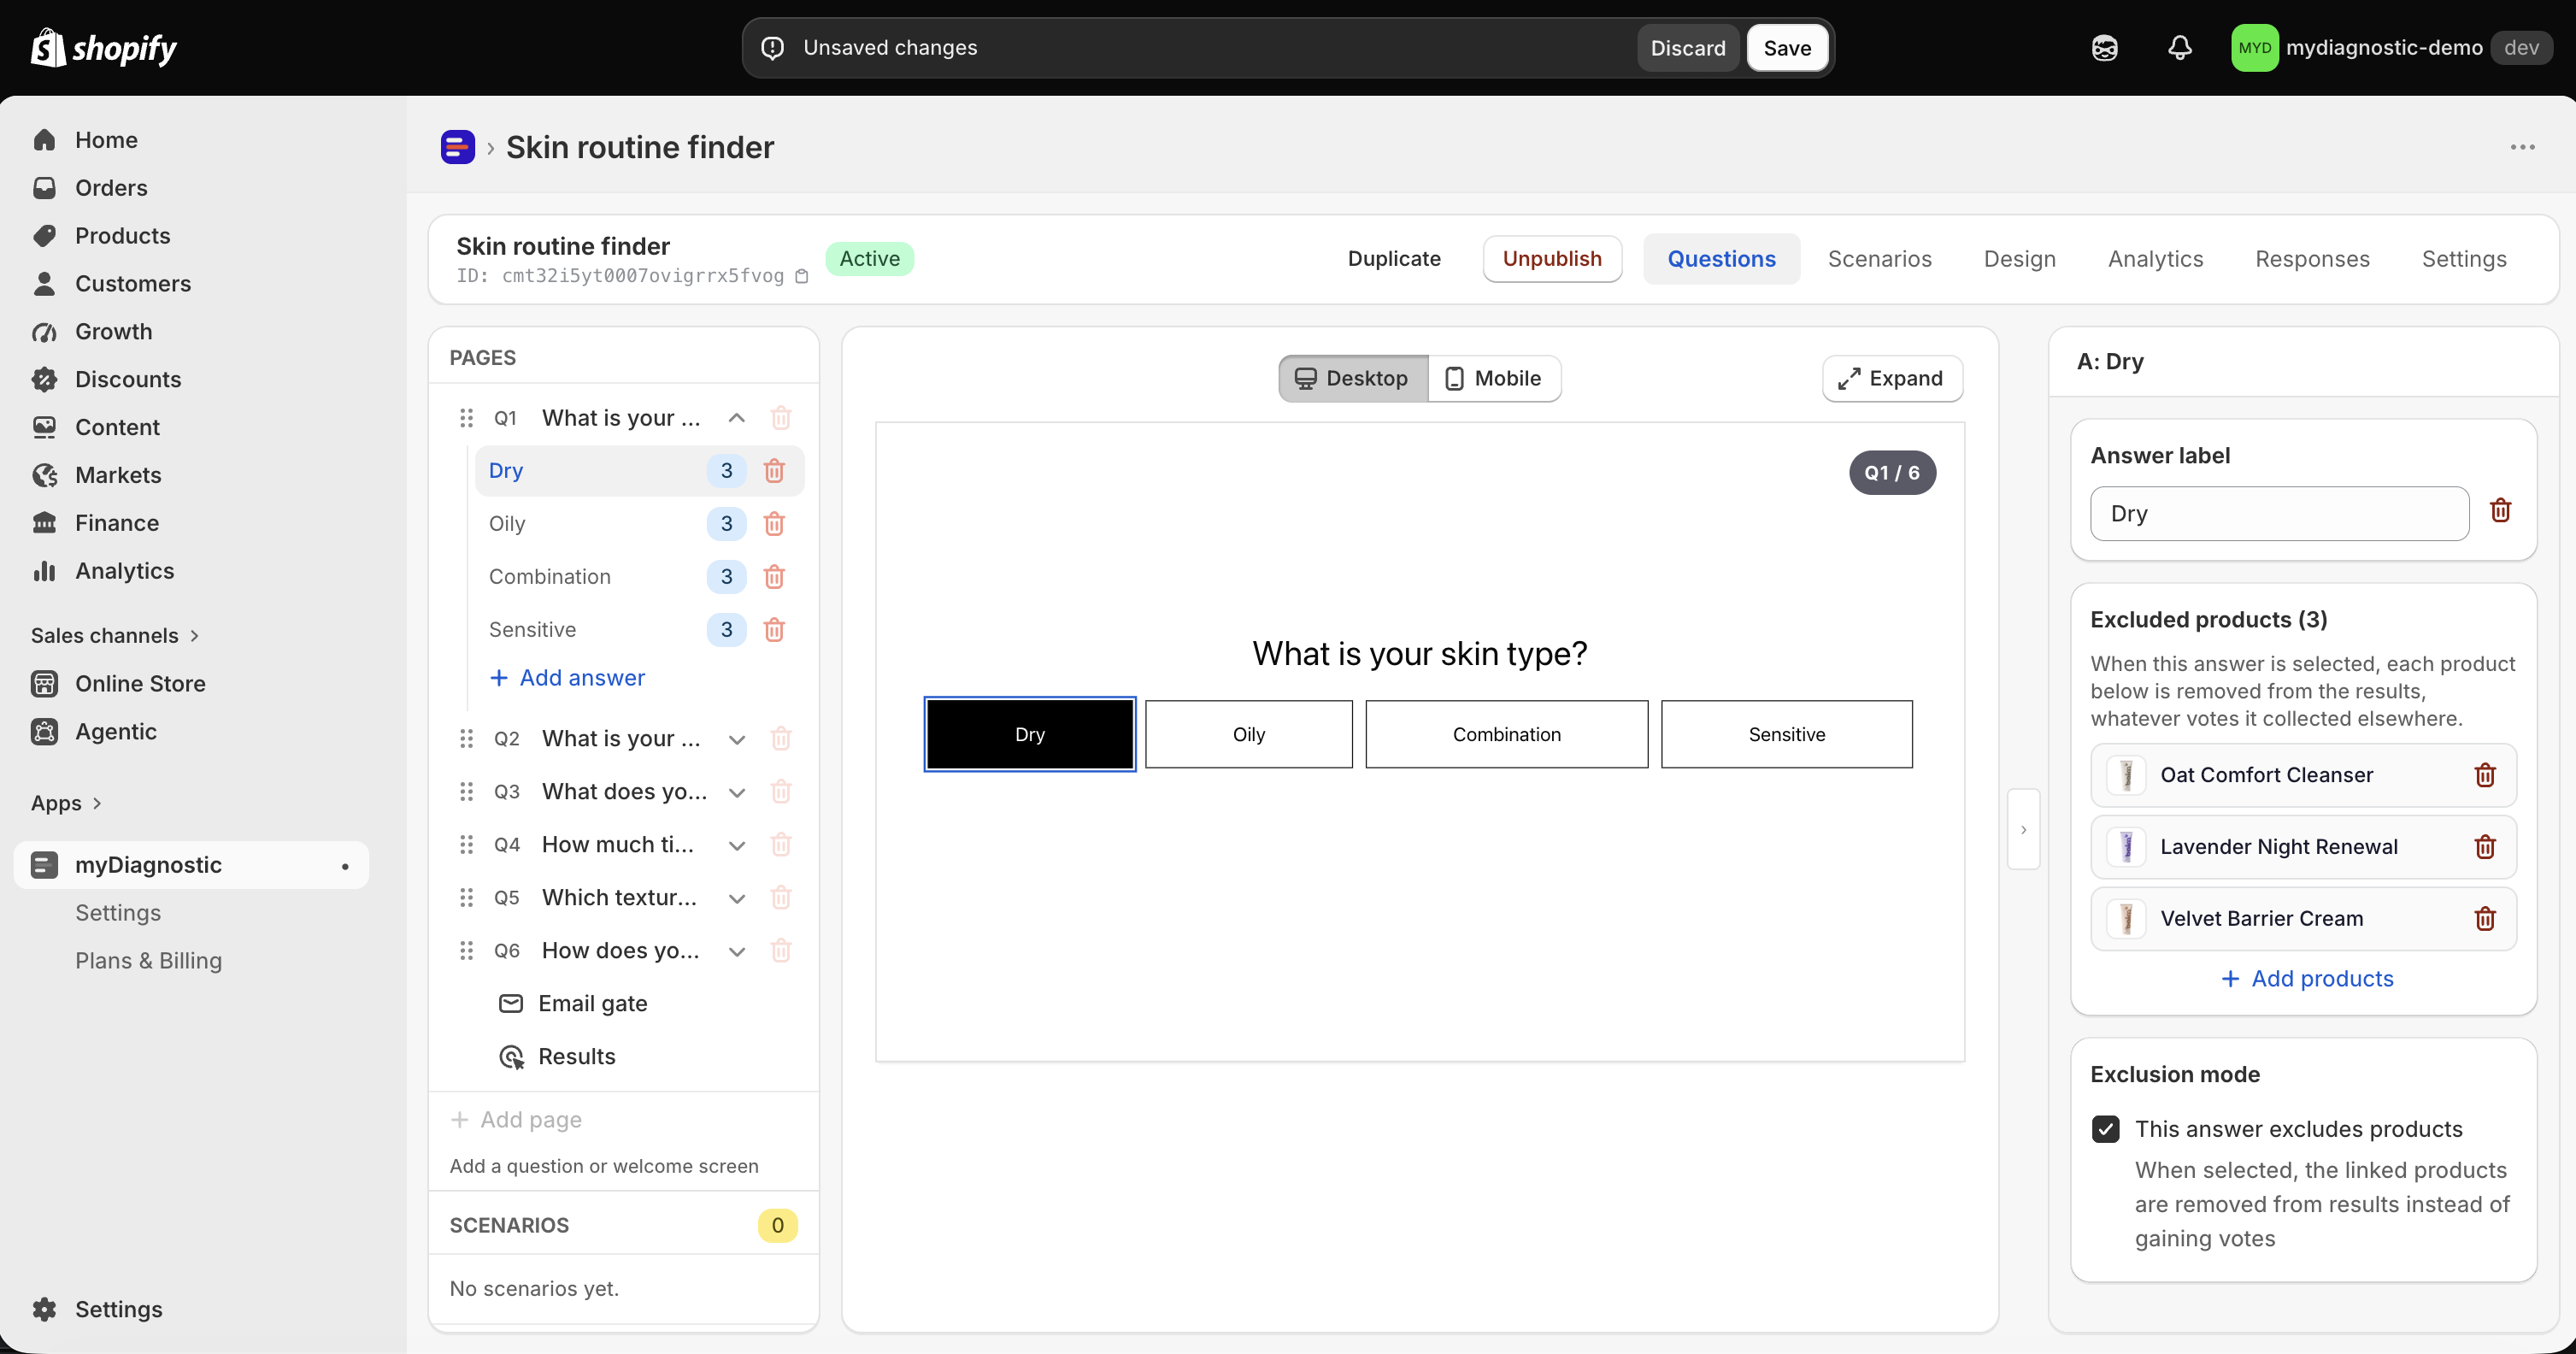Expand the Q3 question

coord(737,792)
